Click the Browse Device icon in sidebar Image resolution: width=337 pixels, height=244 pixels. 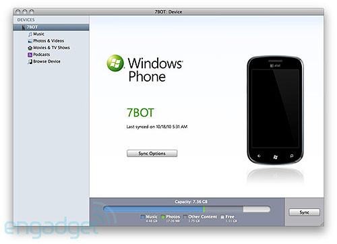click(30, 61)
